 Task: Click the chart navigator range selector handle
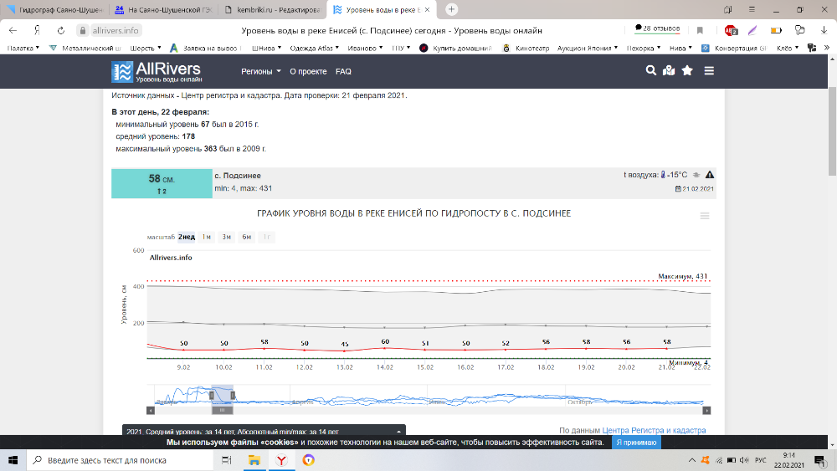[222, 394]
